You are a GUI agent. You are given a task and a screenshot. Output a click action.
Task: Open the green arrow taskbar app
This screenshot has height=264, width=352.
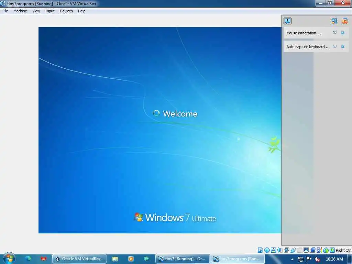tap(146, 259)
